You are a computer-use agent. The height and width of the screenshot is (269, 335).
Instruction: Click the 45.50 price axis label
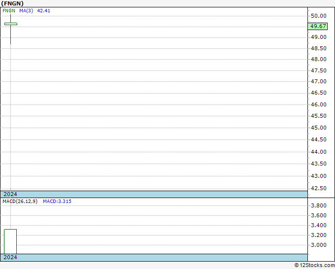tap(319, 116)
